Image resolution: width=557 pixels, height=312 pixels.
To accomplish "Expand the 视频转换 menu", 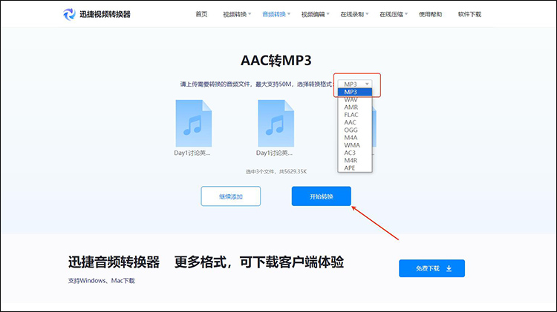I will coord(237,14).
